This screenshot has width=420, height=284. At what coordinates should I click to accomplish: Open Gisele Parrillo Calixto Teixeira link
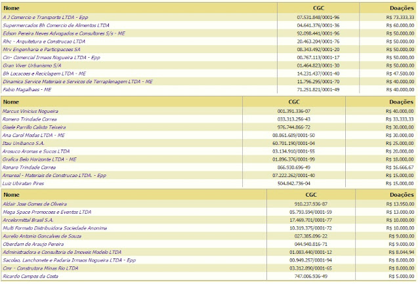click(34, 127)
